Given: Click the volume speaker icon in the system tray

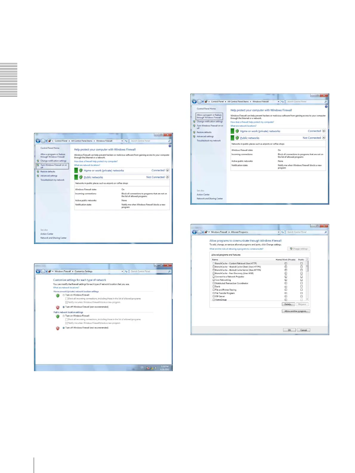Looking at the screenshot, I should (156, 368).
